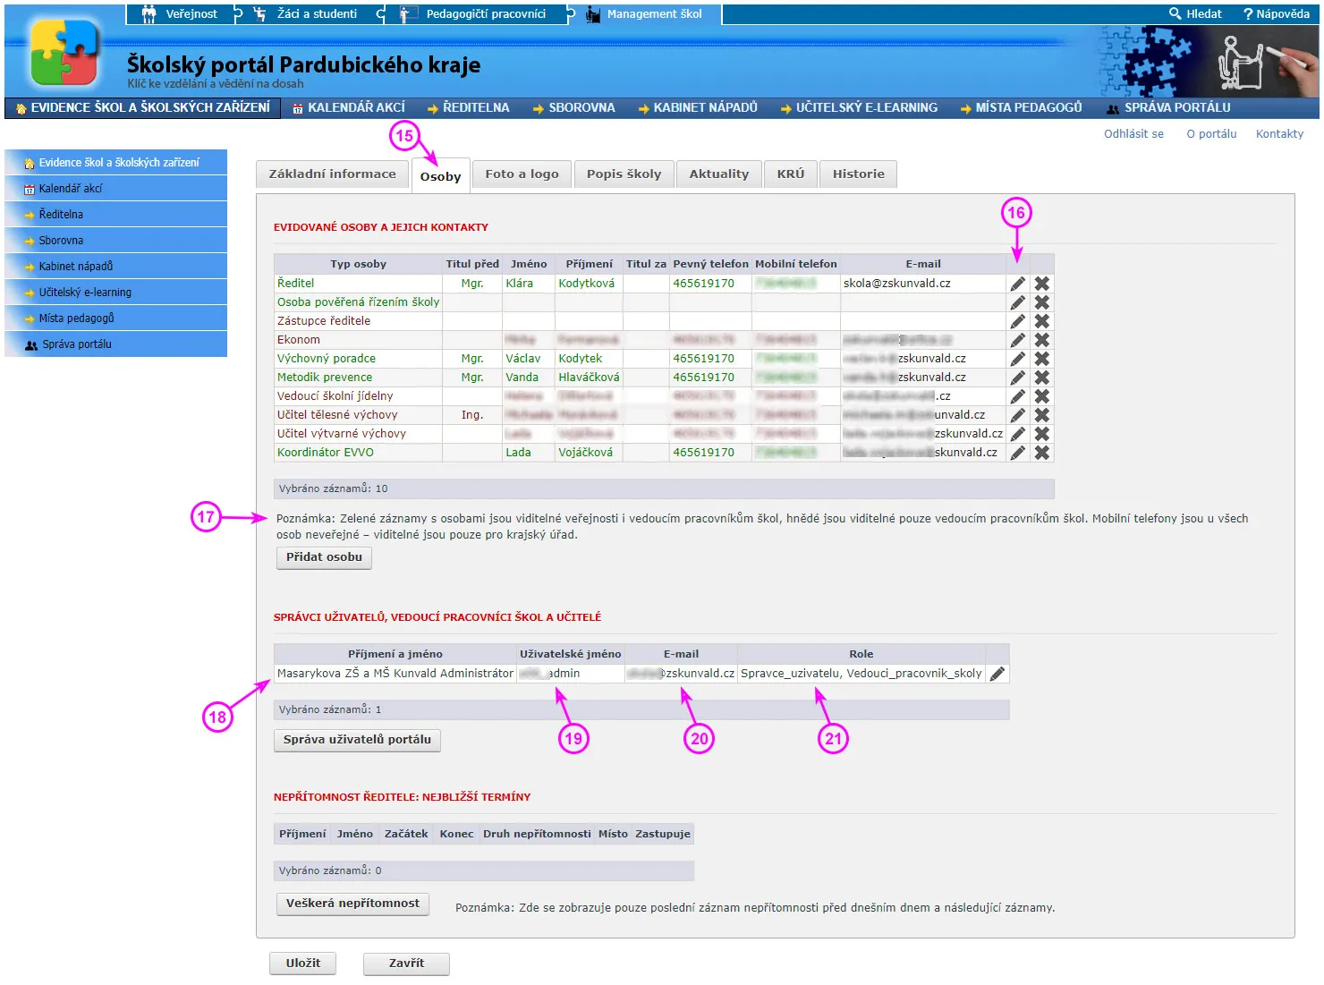Image resolution: width=1324 pixels, height=985 pixels.
Task: Delete the Koordinátor EVVO row
Action: tap(1042, 453)
